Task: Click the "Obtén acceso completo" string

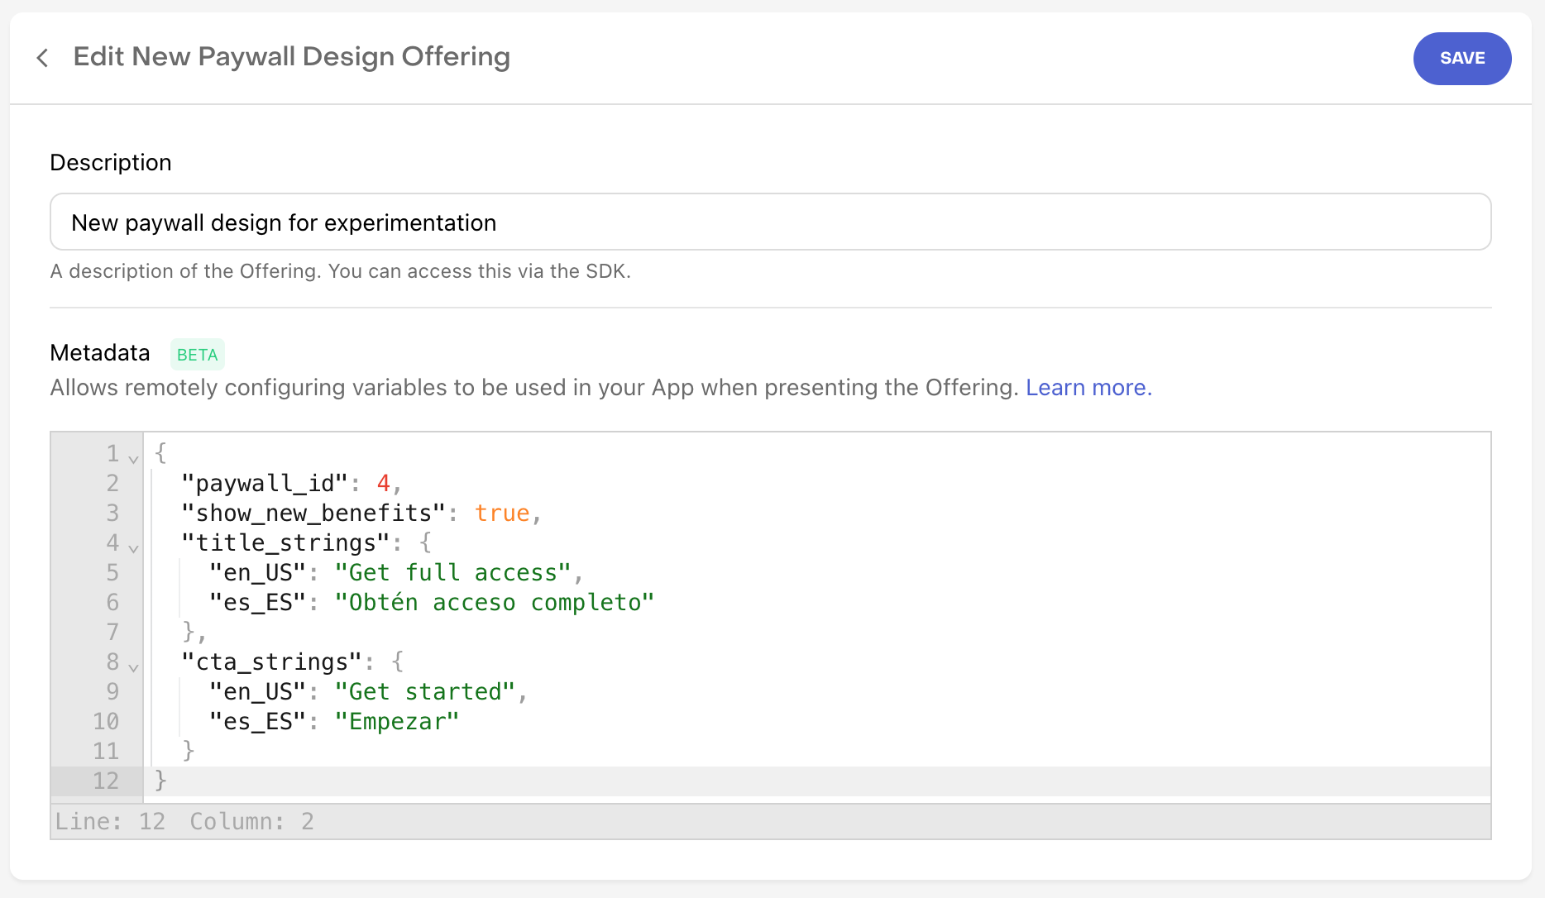Action: click(x=494, y=603)
